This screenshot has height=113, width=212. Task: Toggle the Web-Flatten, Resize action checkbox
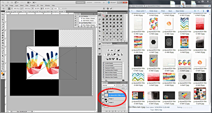click(x=75, y=21)
